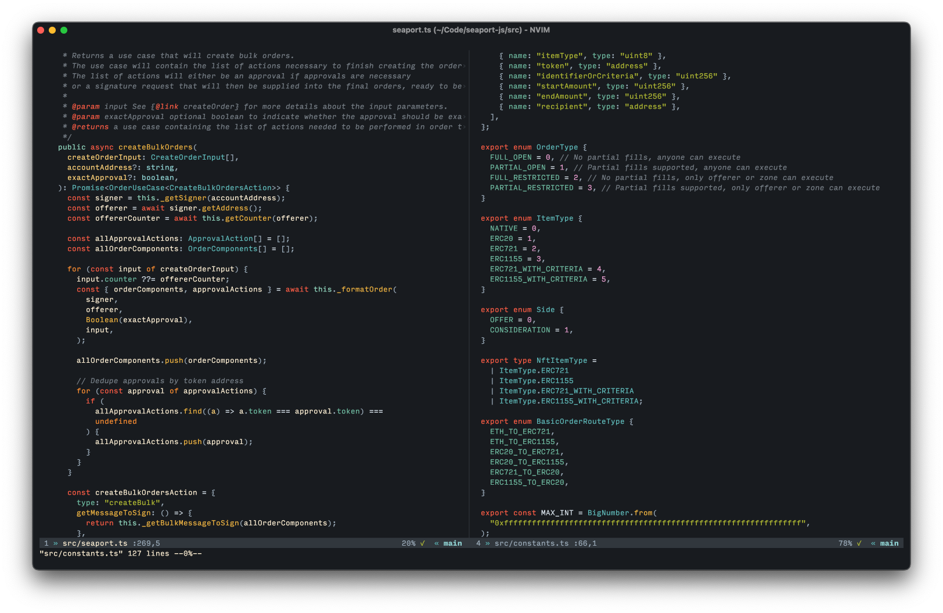This screenshot has width=943, height=613.
Task: Click the branch symbol before main in constants.ts statusline
Action: click(x=873, y=543)
